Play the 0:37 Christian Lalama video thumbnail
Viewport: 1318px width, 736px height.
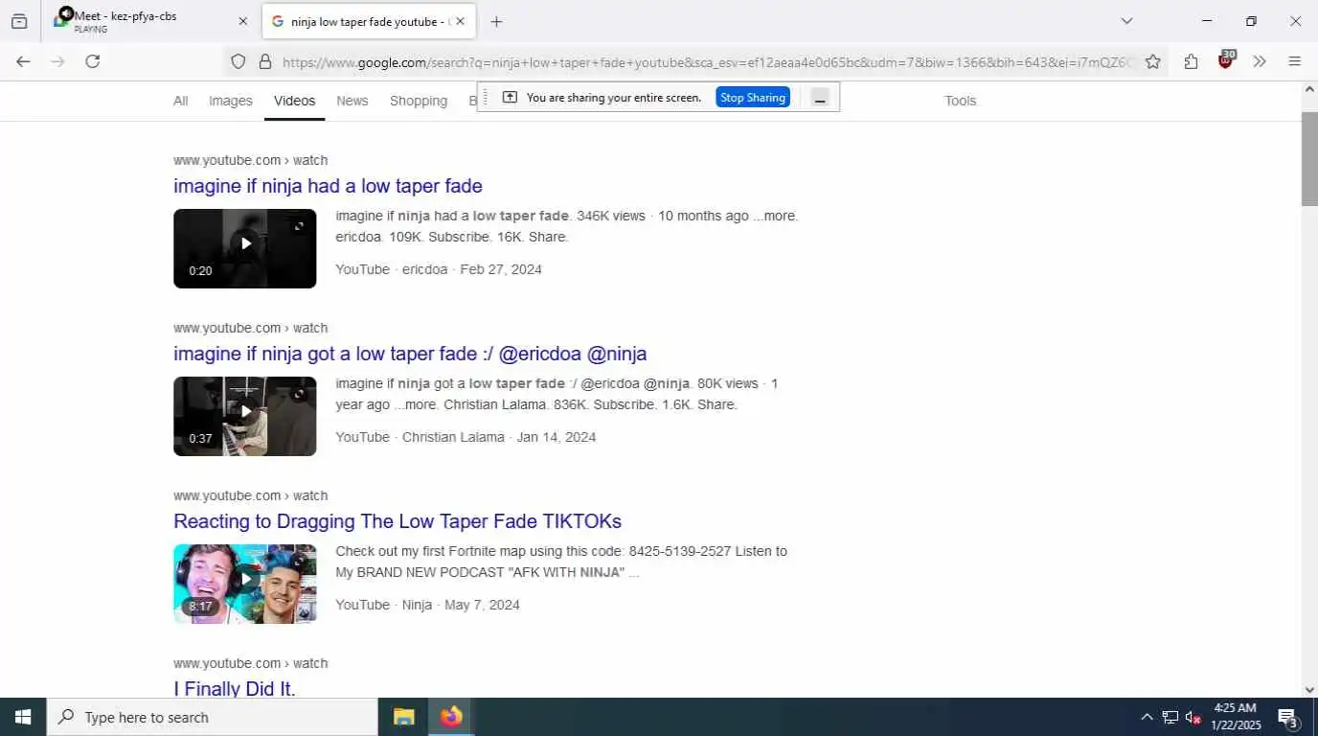pos(244,416)
